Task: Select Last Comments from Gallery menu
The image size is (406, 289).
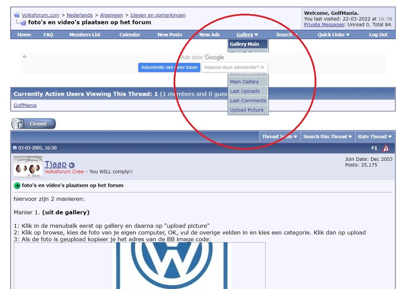Action: pyautogui.click(x=248, y=101)
